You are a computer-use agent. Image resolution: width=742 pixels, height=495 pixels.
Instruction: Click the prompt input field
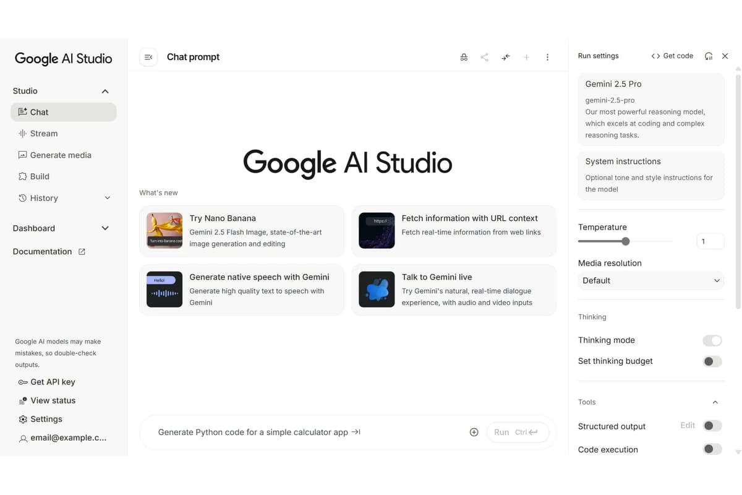(309, 433)
